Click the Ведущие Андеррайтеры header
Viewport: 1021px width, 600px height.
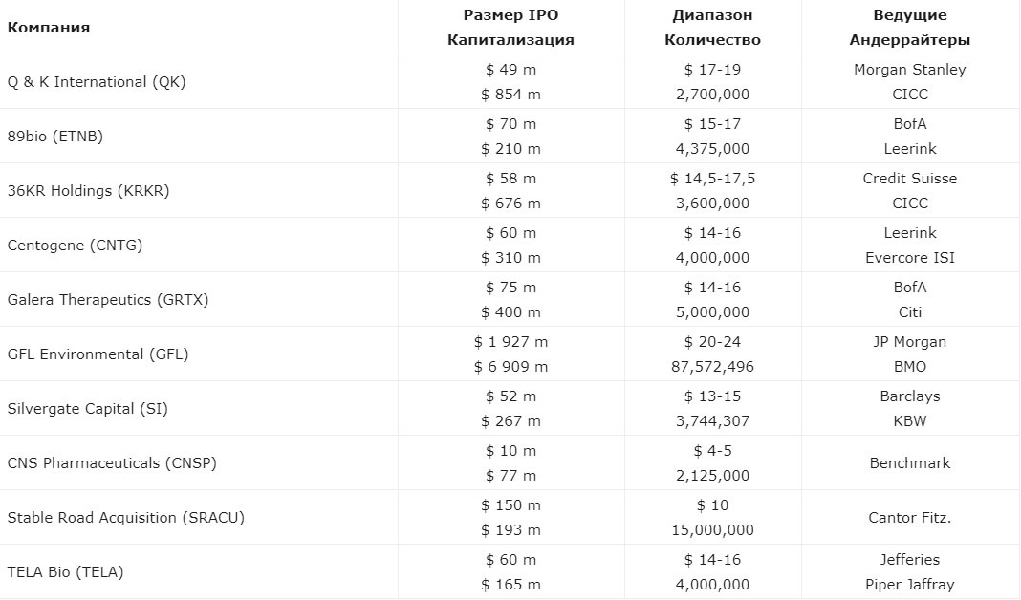[x=910, y=28]
